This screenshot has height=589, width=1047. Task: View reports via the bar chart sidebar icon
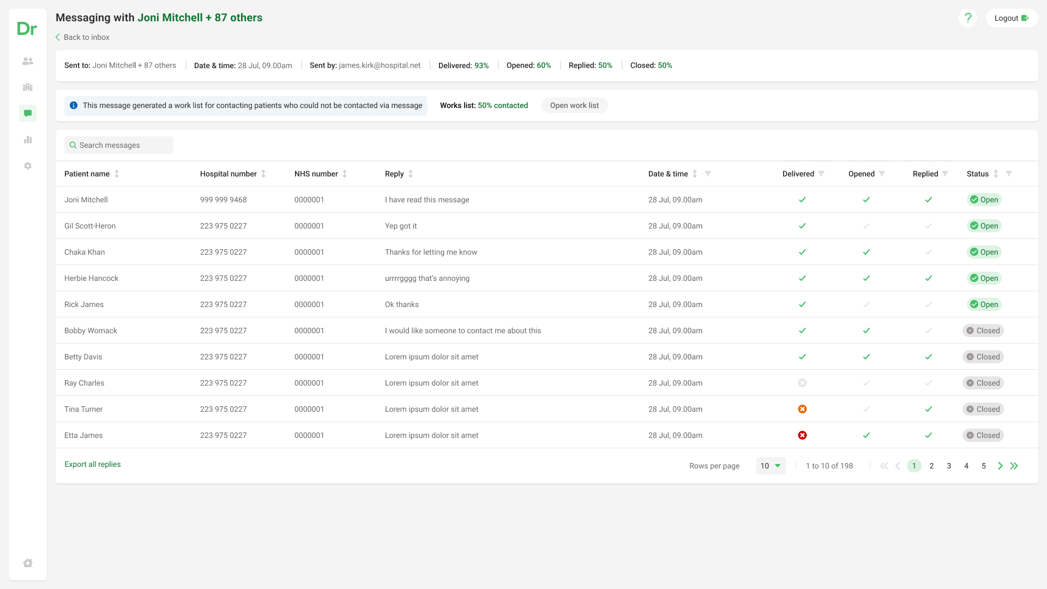(x=27, y=140)
